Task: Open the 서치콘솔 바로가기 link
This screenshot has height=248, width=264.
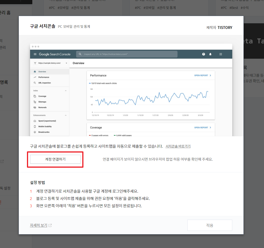Action: (178, 146)
